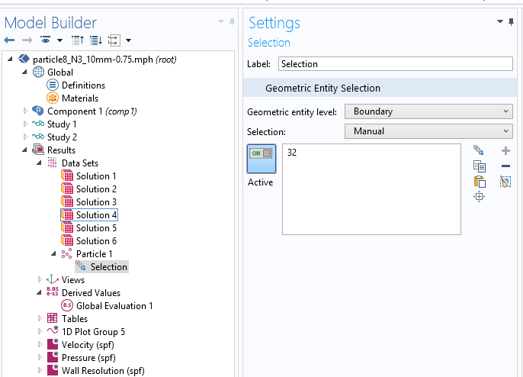Image resolution: width=523 pixels, height=377 pixels.
Task: Click the Geometric Entity Selection section header
Action: (x=322, y=88)
